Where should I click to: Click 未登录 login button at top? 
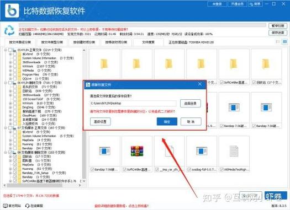coord(217,4)
